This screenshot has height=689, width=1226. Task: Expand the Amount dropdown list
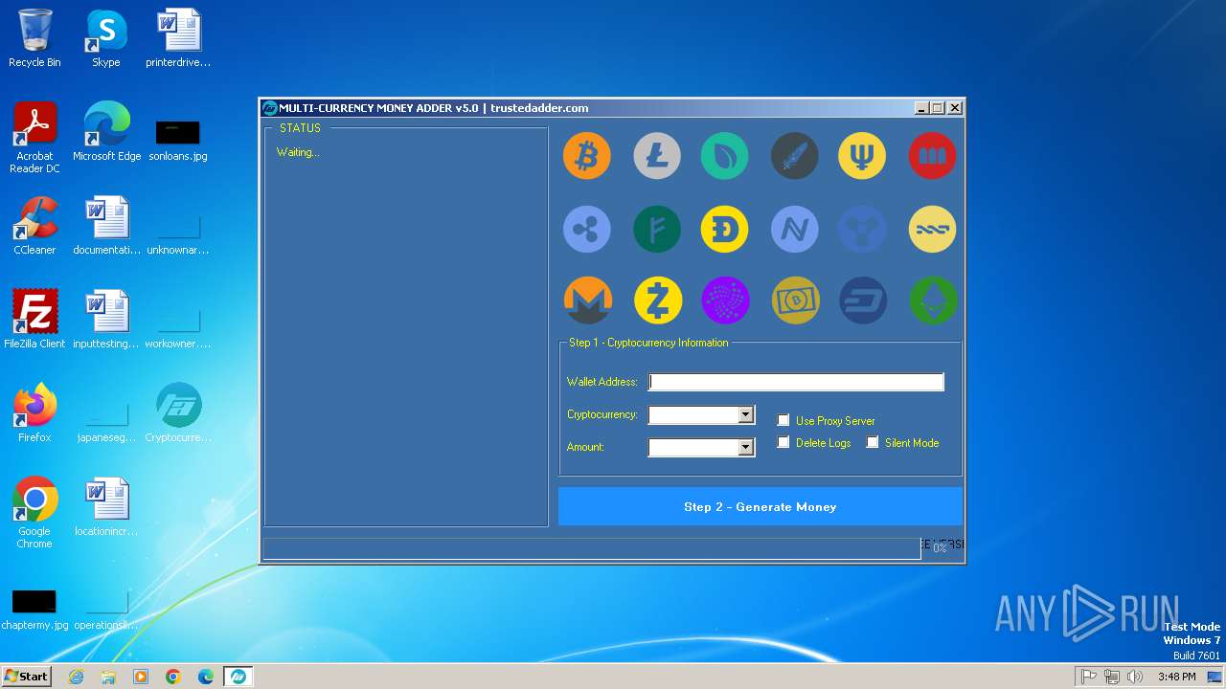(x=746, y=448)
